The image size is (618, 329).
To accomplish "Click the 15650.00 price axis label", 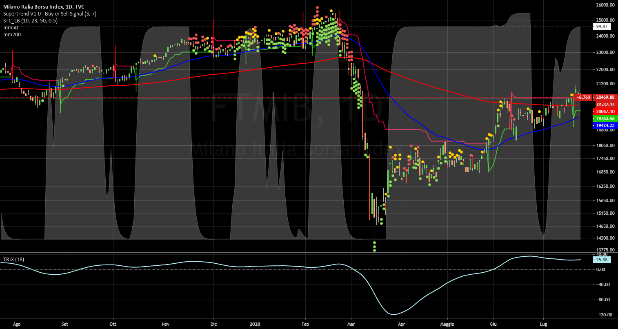I will (x=605, y=200).
